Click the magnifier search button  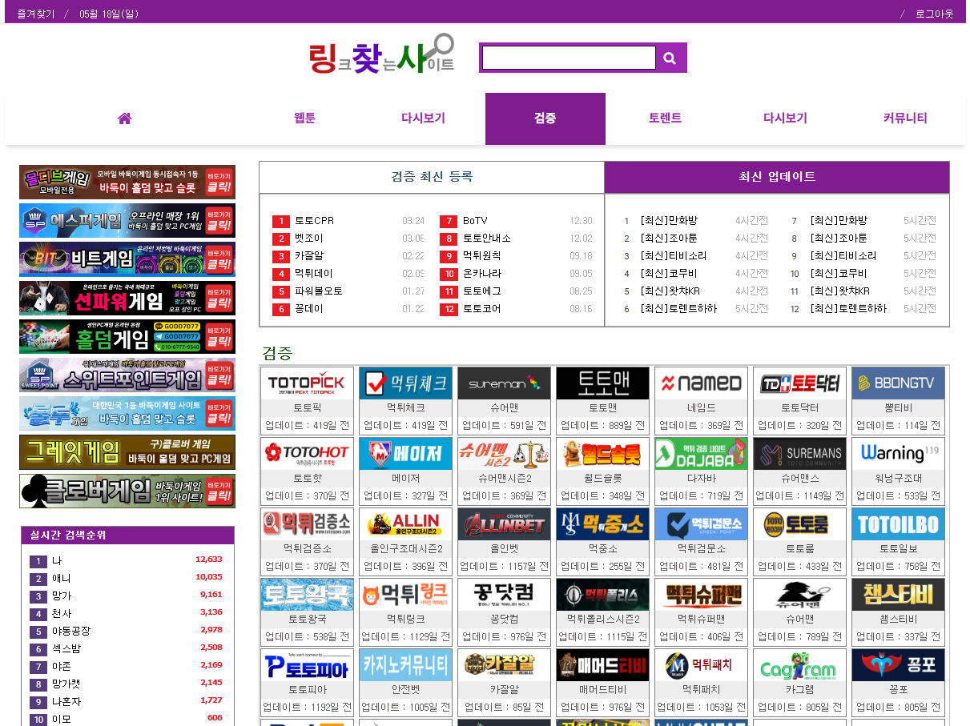point(670,58)
